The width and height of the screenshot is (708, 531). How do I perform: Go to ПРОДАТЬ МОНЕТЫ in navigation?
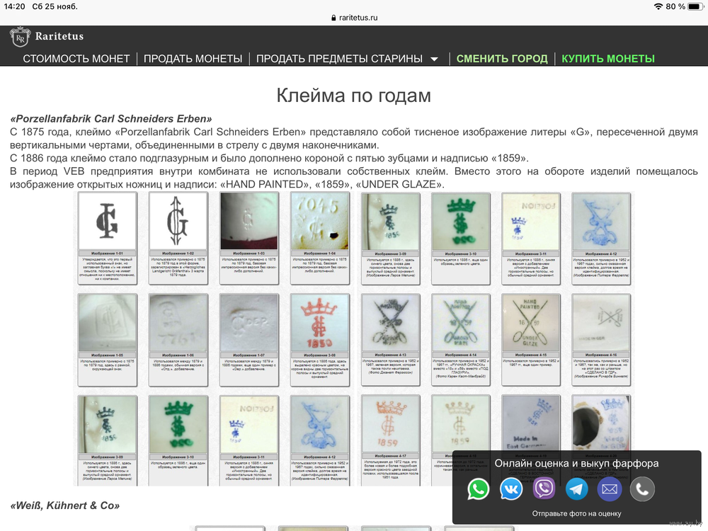[193, 59]
